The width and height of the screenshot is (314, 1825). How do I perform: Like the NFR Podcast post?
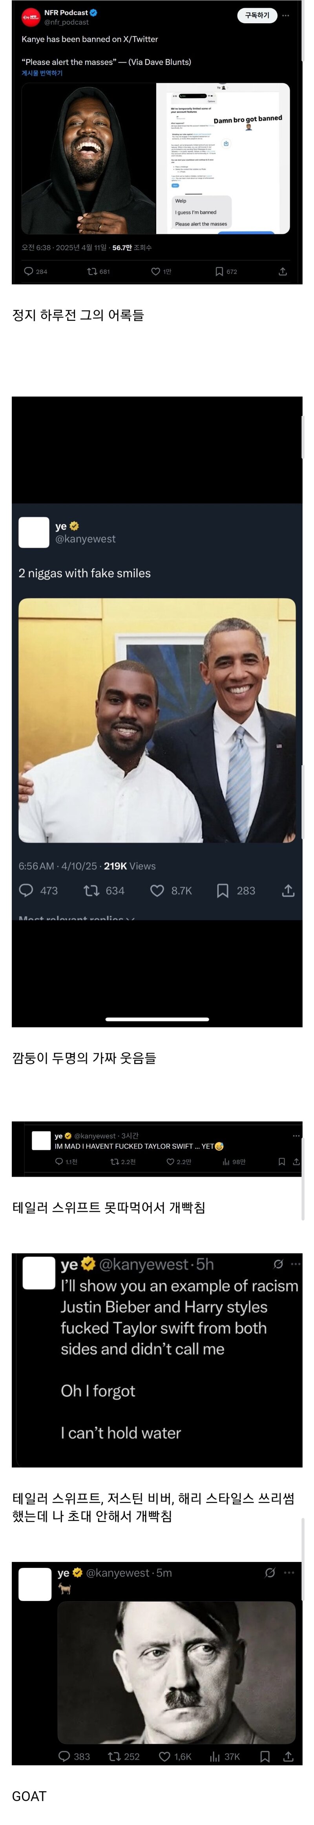155,271
